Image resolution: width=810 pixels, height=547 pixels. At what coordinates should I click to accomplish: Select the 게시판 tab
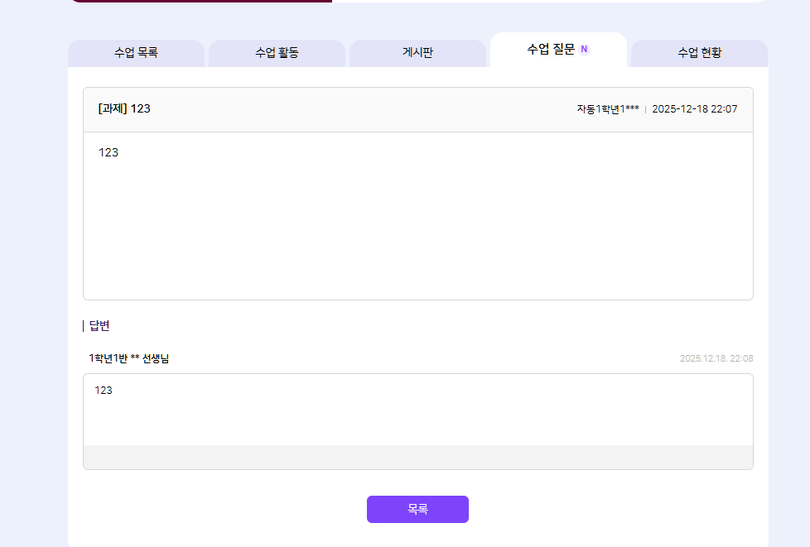point(417,53)
